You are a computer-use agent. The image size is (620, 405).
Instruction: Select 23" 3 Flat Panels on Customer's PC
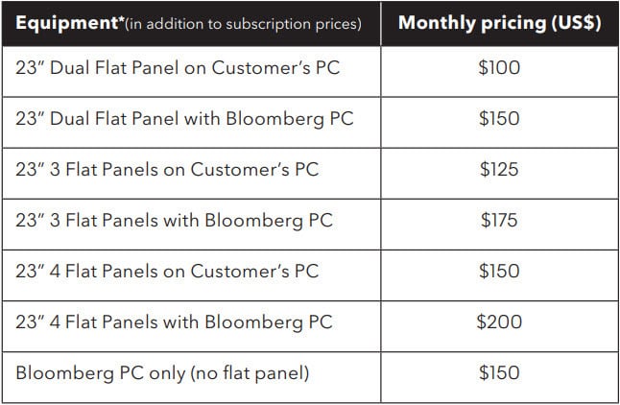tap(167, 170)
